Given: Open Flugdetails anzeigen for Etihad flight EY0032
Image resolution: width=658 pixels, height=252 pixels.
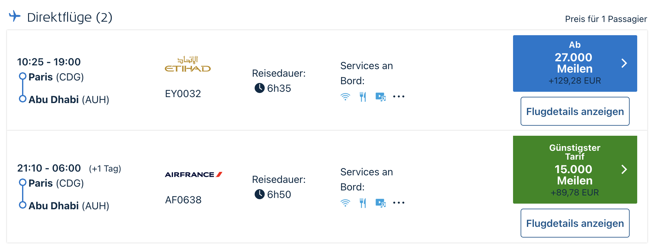Looking at the screenshot, I should click(575, 111).
